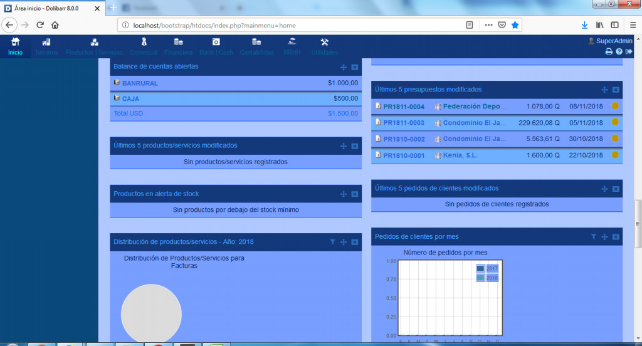Click the BANRURAL account icon
This screenshot has height=346, width=642.
point(117,82)
